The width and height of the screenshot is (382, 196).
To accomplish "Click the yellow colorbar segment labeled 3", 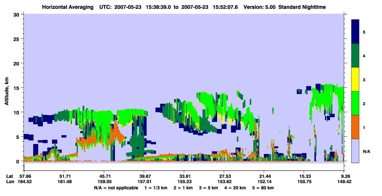I will coord(355,79).
